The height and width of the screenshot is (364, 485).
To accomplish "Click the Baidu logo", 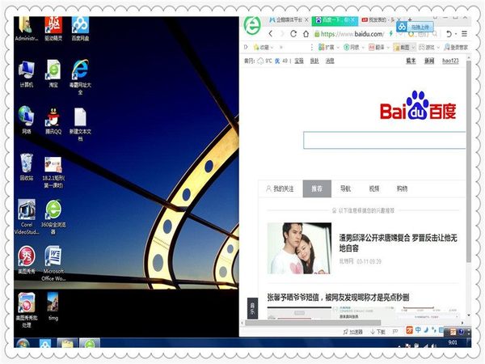I will point(418,105).
